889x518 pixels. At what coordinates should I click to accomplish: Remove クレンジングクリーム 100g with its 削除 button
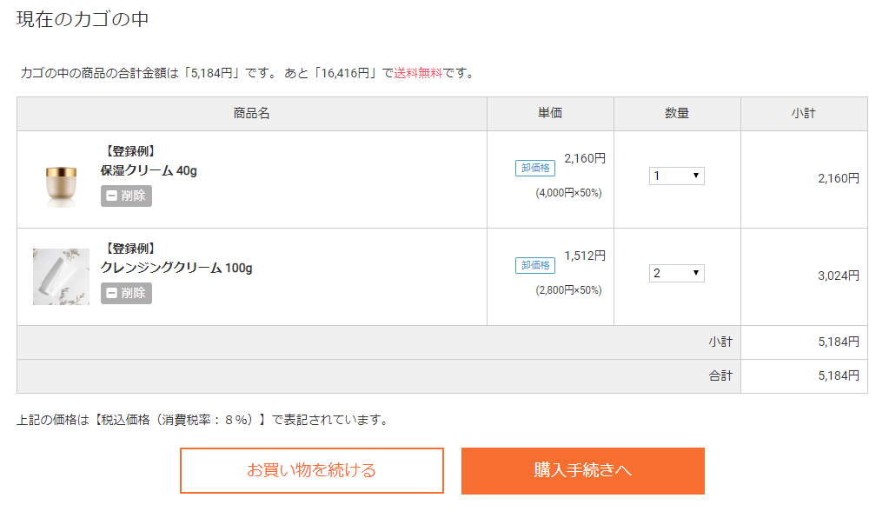coord(126,293)
